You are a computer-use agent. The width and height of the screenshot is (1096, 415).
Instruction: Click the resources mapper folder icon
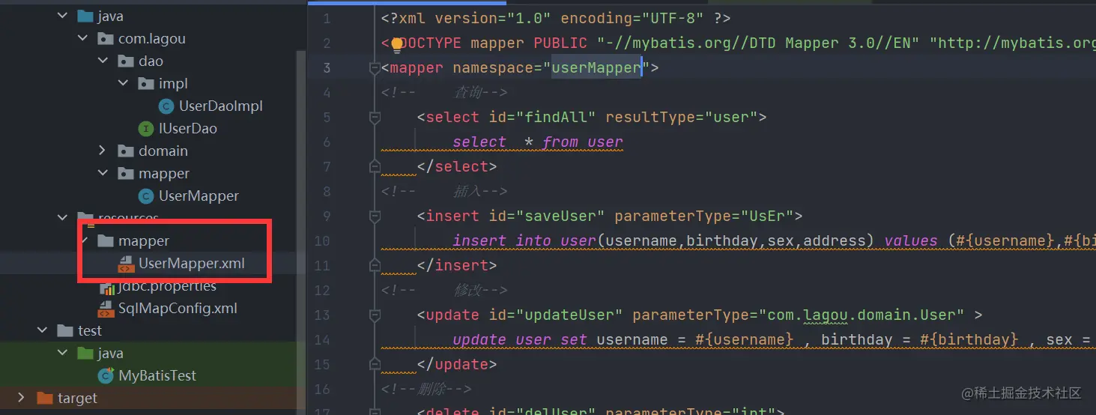point(106,240)
